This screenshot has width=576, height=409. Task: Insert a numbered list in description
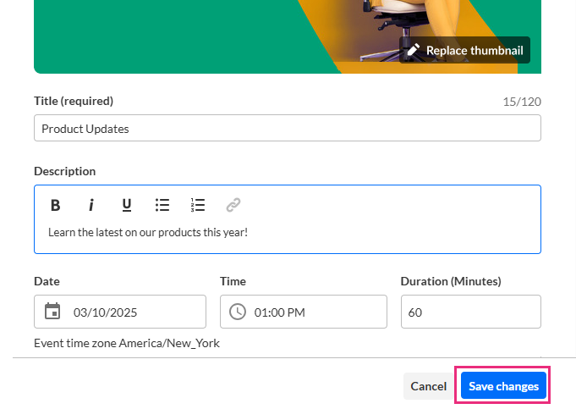tap(198, 205)
